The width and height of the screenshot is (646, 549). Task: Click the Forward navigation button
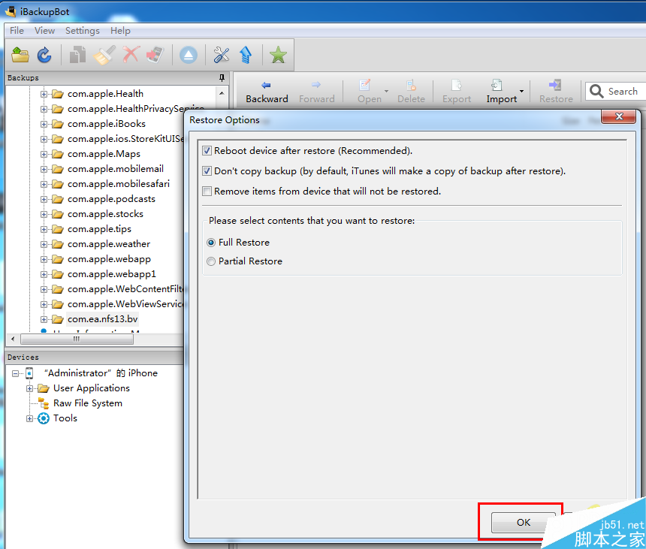click(316, 92)
